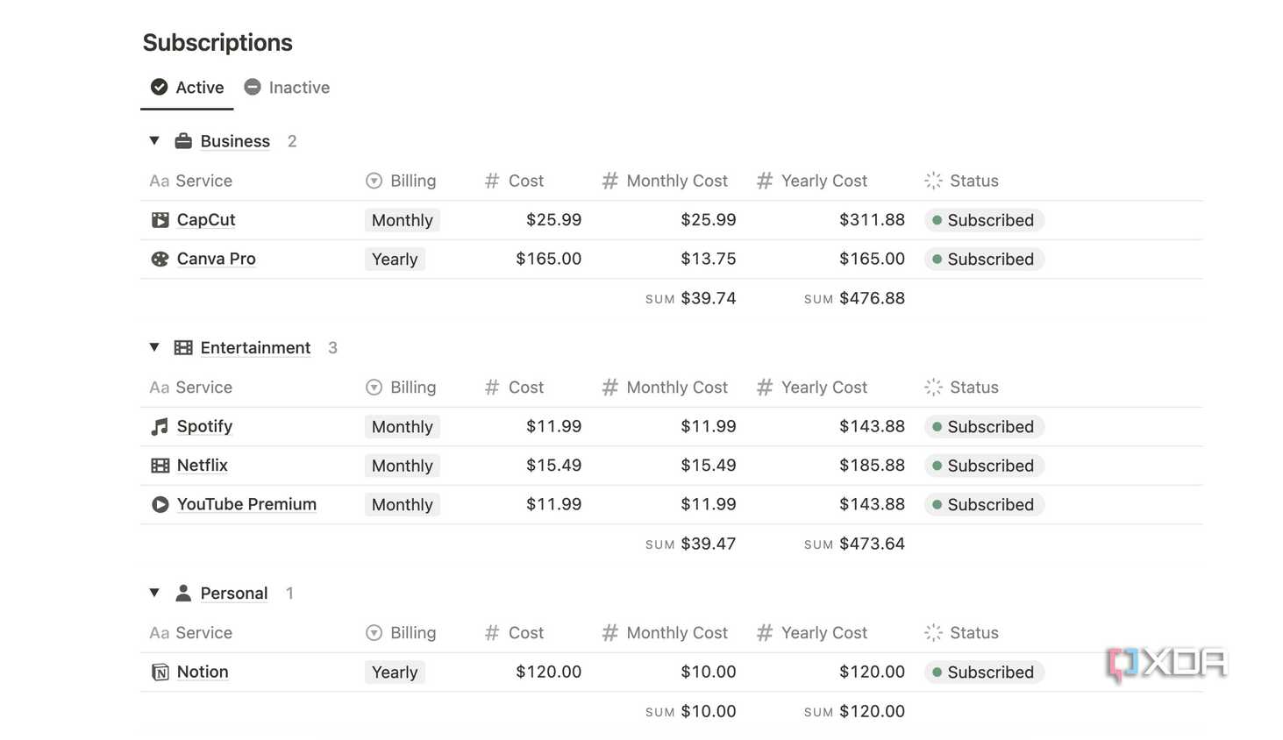Open the Canva Pro page
The height and width of the screenshot is (740, 1283).
click(x=217, y=259)
